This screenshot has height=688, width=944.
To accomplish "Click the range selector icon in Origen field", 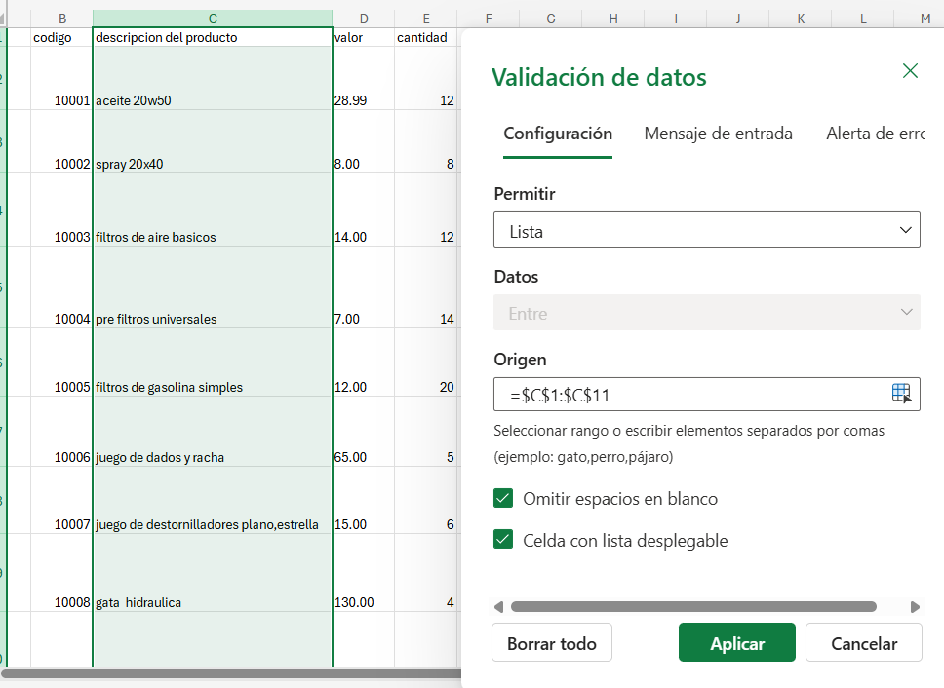I will 901,394.
